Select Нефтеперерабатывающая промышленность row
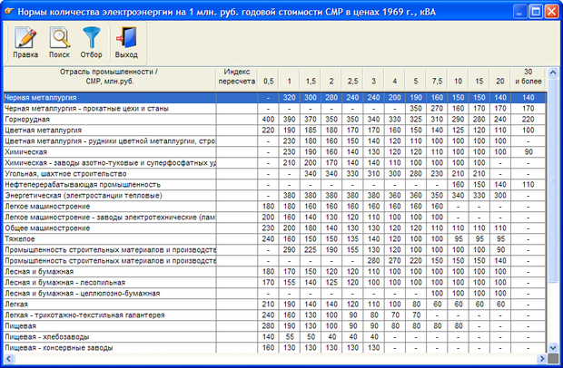The height and width of the screenshot is (368, 563). 274,185
